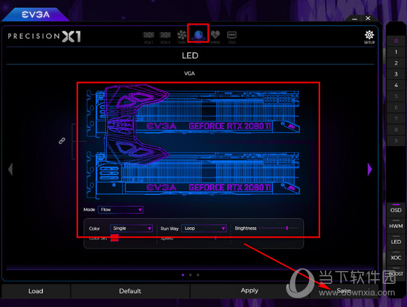This screenshot has height=307, width=407.
Task: Go to previous page with left arrow
Action: coord(10,169)
